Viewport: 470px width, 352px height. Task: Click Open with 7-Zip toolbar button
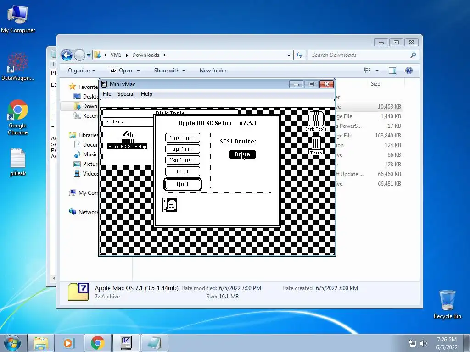[121, 71]
